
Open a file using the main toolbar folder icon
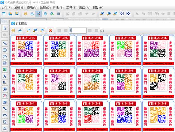tap(10, 14)
